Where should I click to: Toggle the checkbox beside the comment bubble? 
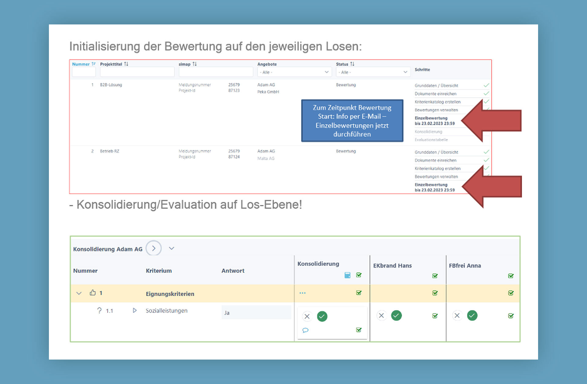359,330
